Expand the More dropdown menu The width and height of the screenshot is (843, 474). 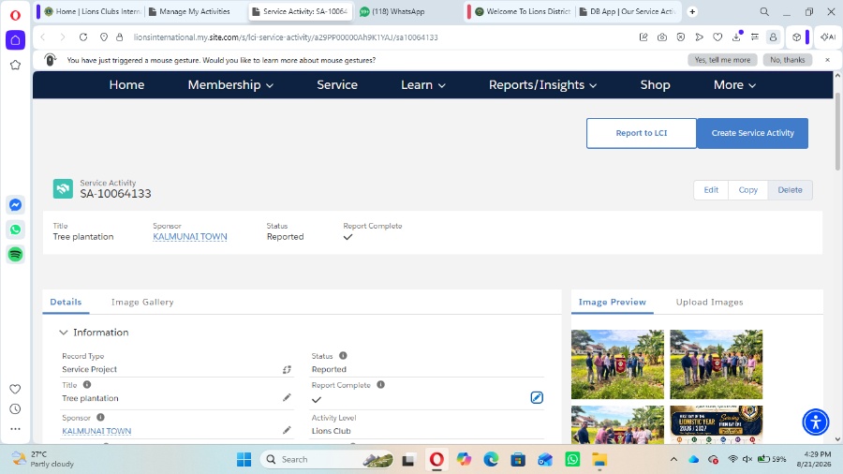pyautogui.click(x=735, y=85)
